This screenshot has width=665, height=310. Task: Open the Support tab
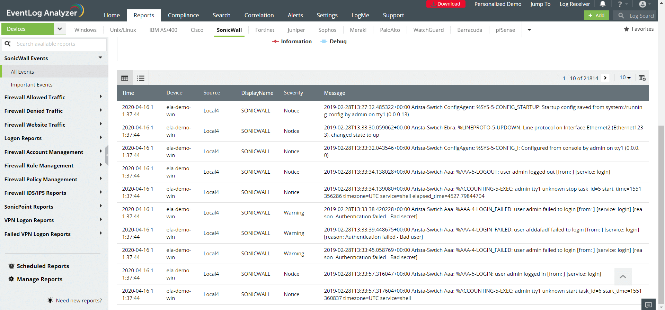click(393, 15)
